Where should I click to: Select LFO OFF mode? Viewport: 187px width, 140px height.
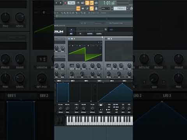click(x=109, y=110)
